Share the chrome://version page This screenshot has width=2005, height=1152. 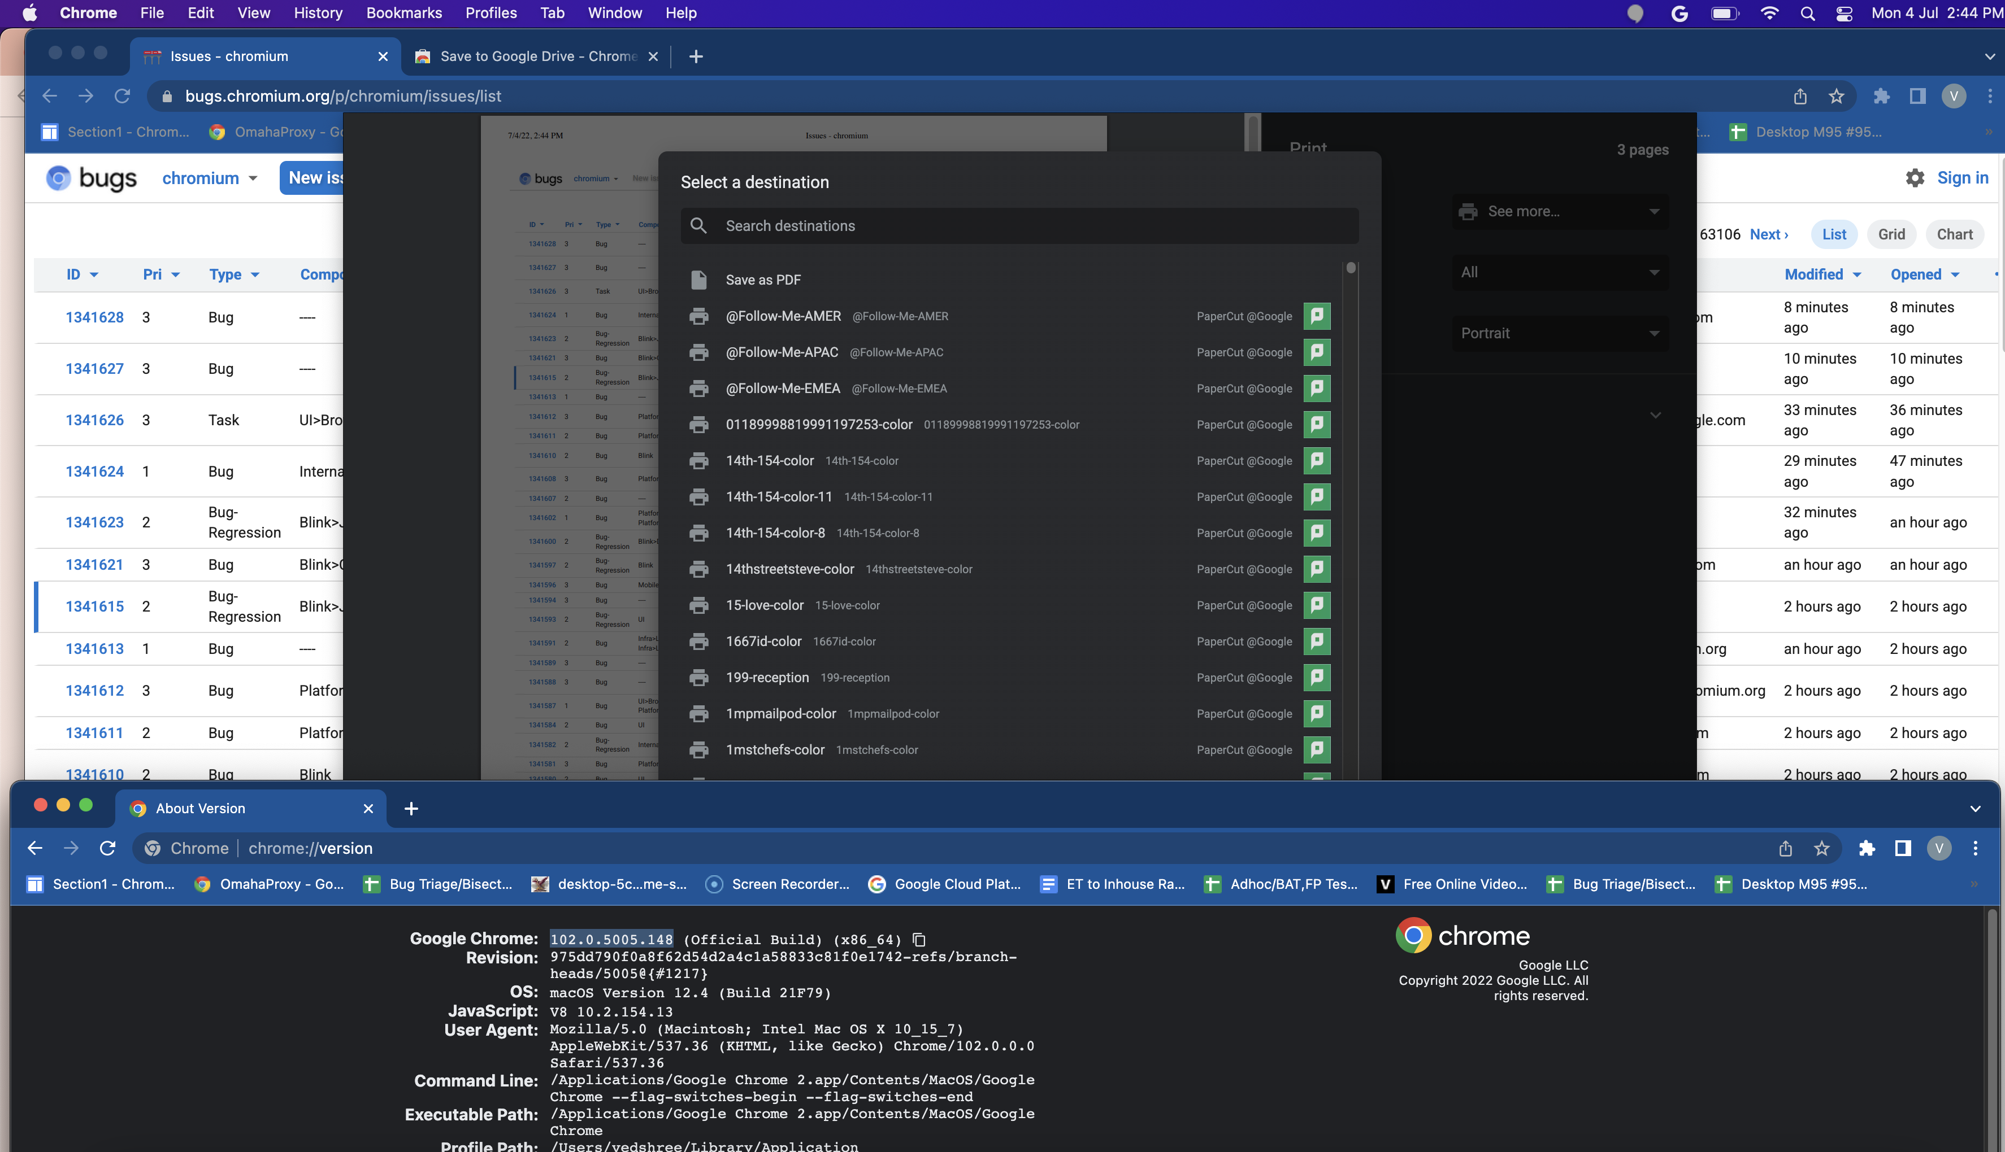point(1786,848)
